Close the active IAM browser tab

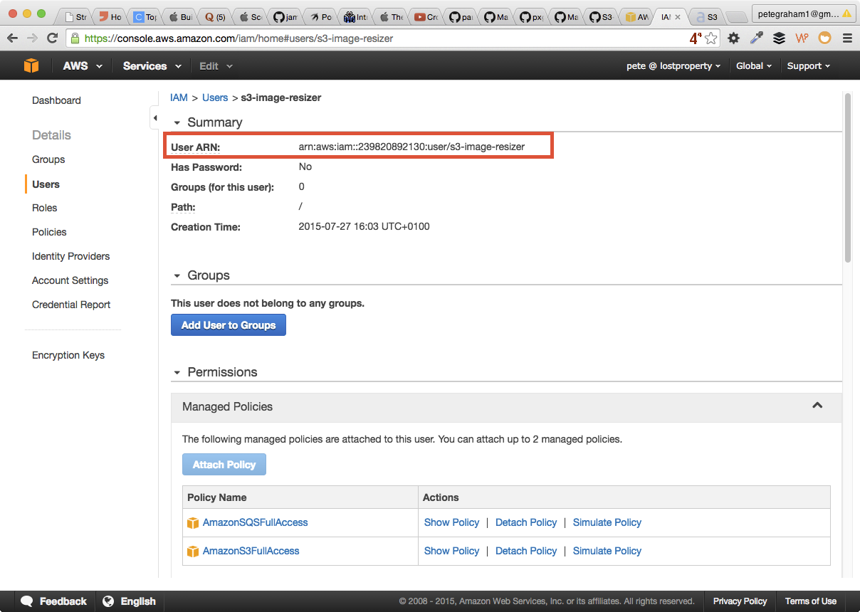[677, 17]
